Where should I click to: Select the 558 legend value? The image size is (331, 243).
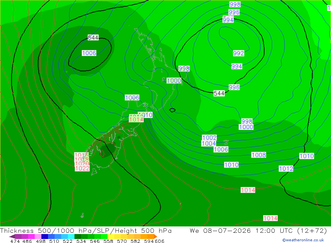[x=108, y=241]
